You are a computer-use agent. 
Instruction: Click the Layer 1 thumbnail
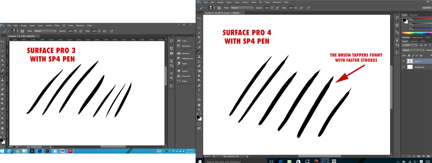click(x=410, y=61)
